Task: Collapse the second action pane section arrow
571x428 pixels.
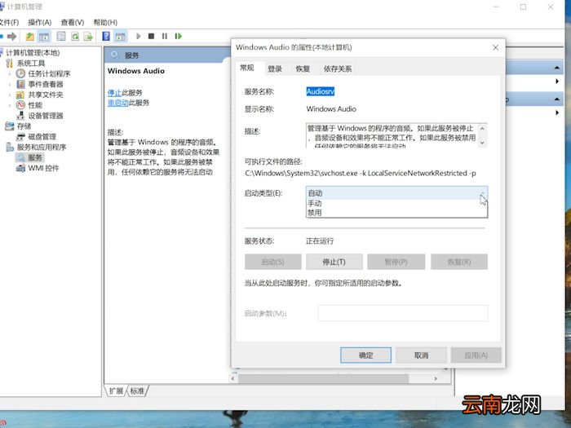Action: point(557,99)
